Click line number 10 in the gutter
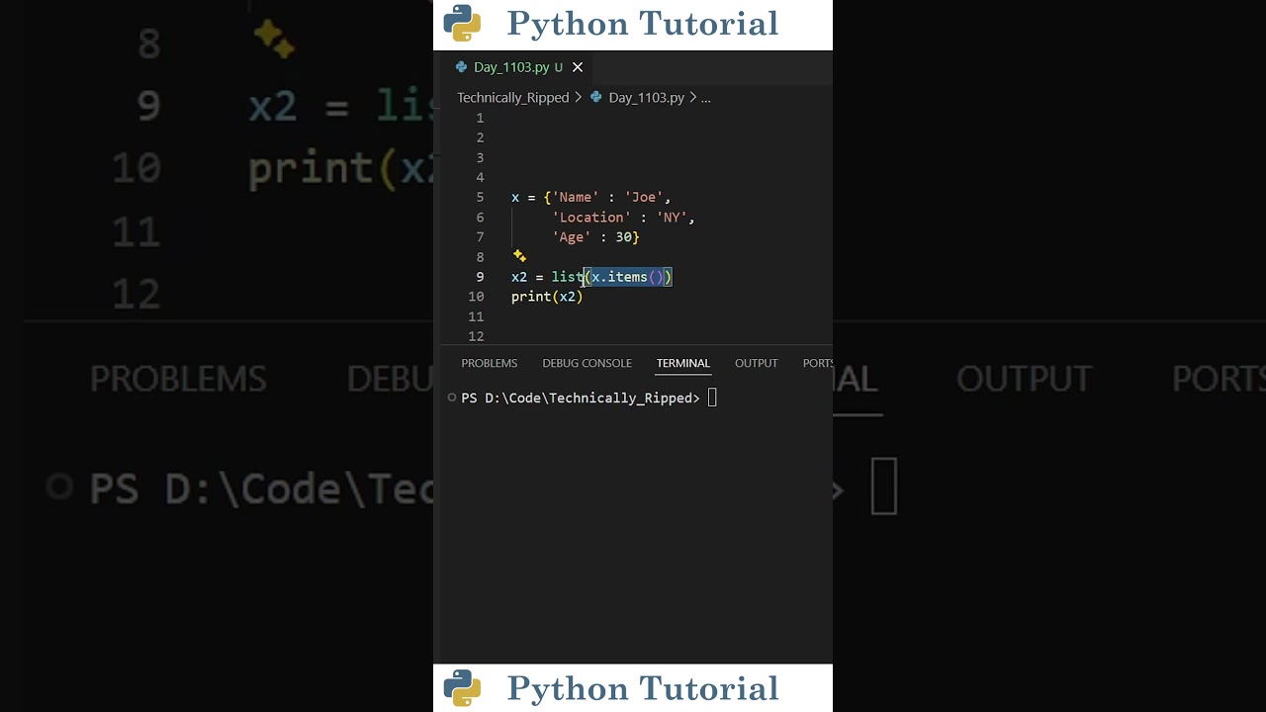This screenshot has height=712, width=1266. point(477,297)
